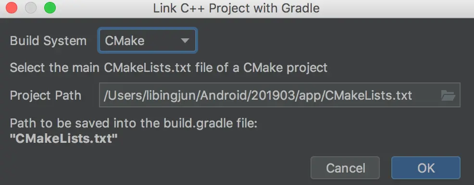Click the 'Build System' label
Viewport: 474px width, 185px height.
tap(49, 41)
